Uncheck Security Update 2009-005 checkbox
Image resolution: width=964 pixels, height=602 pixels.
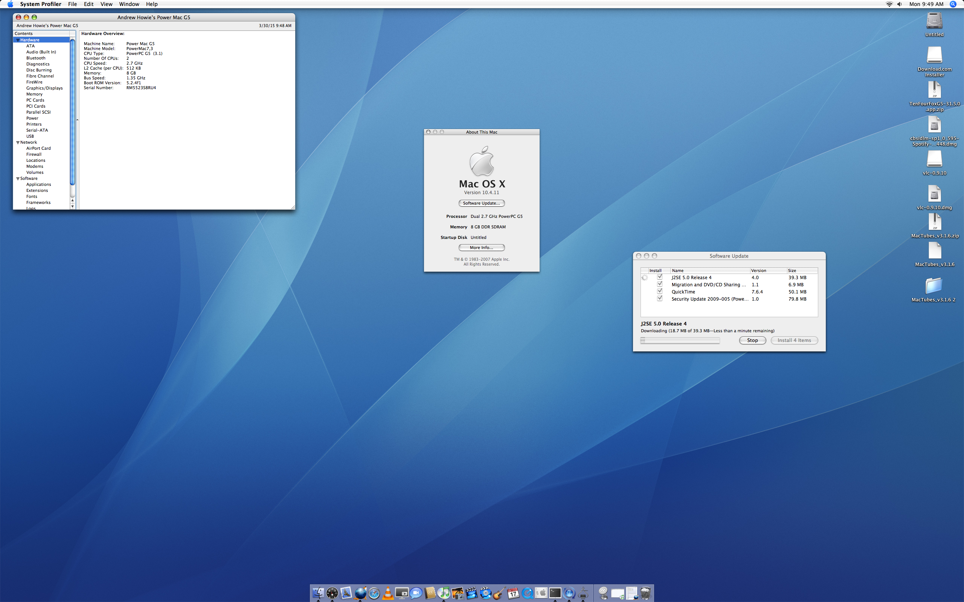pyautogui.click(x=660, y=299)
